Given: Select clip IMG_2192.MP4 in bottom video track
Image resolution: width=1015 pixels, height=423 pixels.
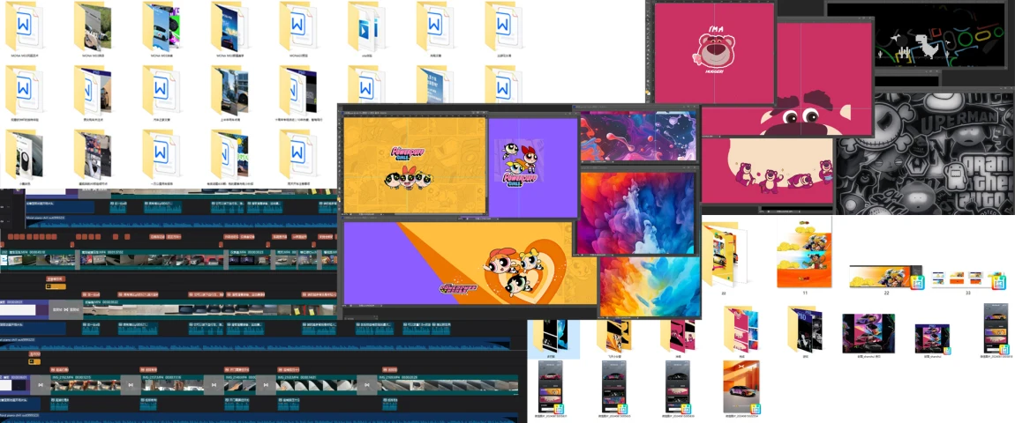Looking at the screenshot, I should (x=86, y=384).
